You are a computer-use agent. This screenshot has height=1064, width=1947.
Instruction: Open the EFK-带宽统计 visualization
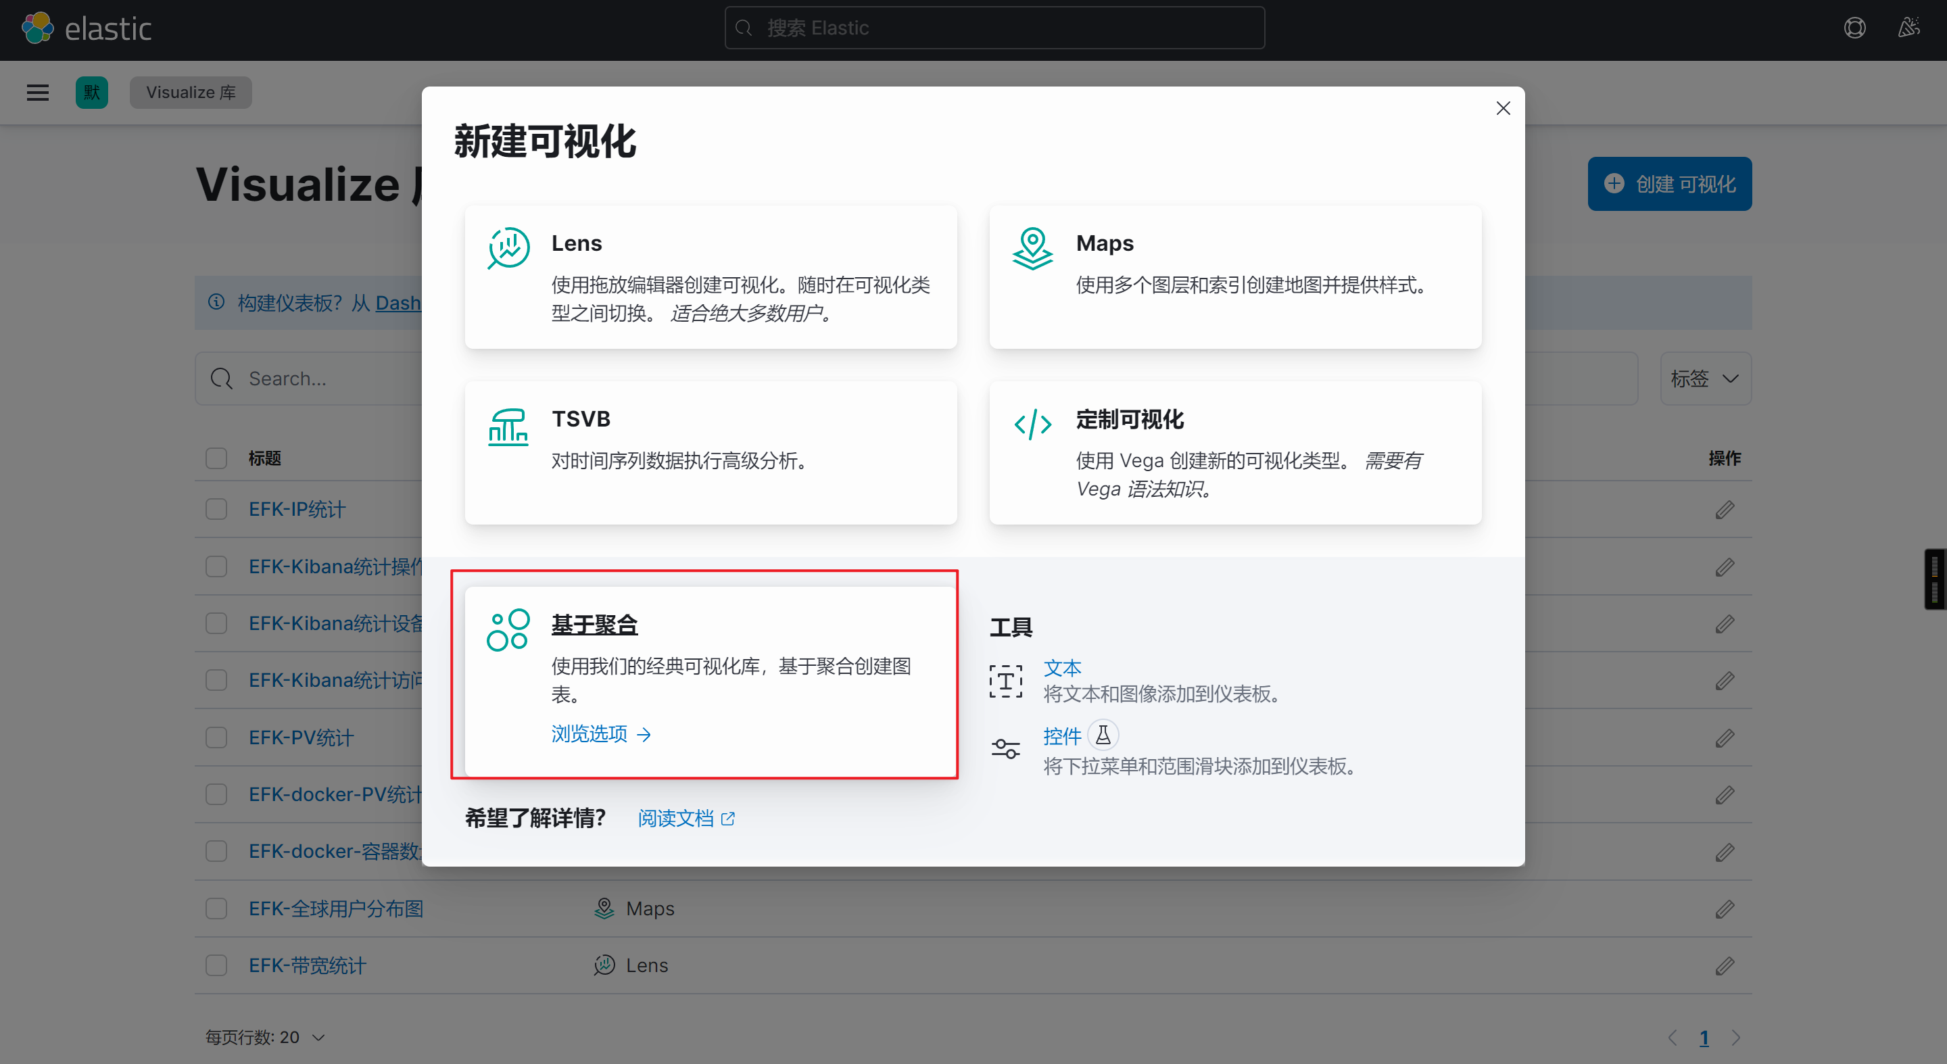coord(307,966)
